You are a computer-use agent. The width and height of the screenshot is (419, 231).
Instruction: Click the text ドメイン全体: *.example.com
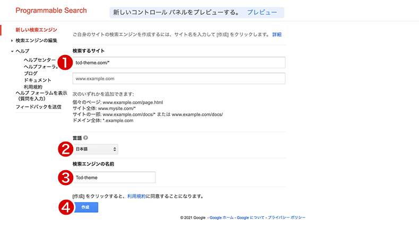[x=103, y=121]
